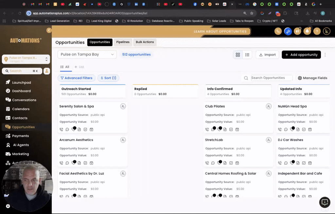Screen dimensions: 335x214
Task: Open the megaphone announcements icon
Action: point(297,31)
